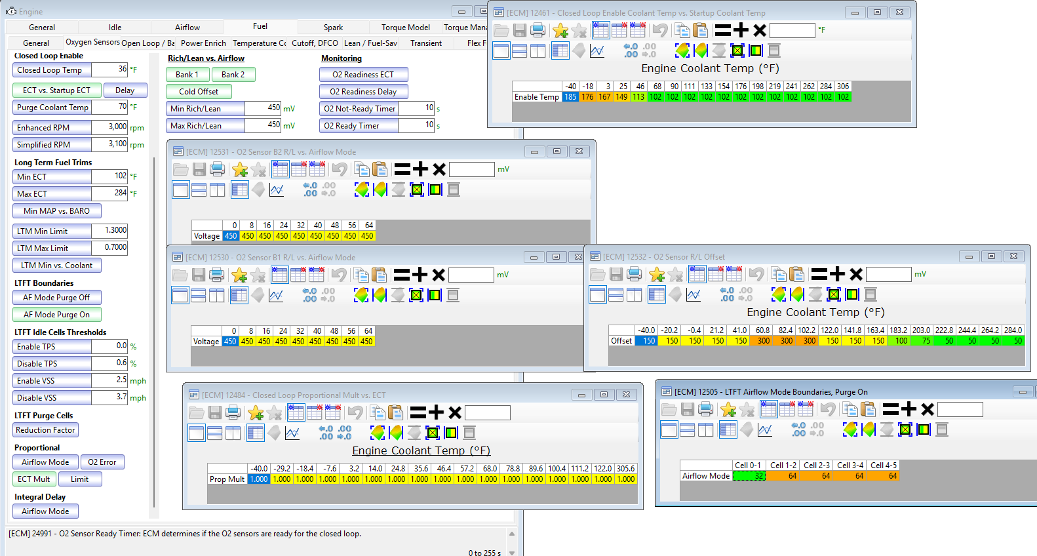This screenshot has width=1037, height=556.
Task: Toggle the horizontal split view in the O2 Sensor B2 window
Action: point(199,190)
